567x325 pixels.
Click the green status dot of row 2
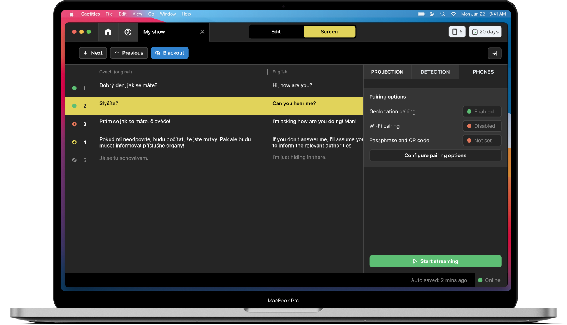(74, 106)
